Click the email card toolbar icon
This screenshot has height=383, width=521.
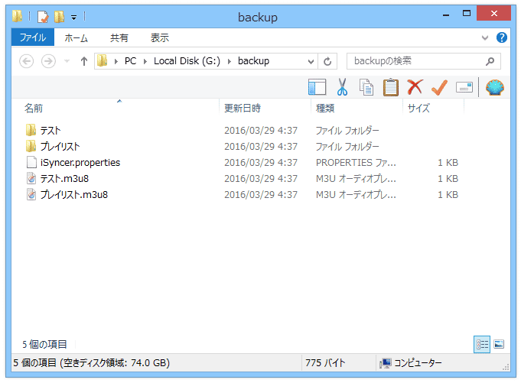464,88
